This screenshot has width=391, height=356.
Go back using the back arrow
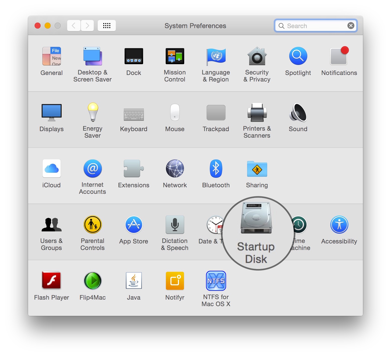[73, 25]
